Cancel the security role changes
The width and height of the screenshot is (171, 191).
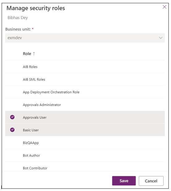151,181
